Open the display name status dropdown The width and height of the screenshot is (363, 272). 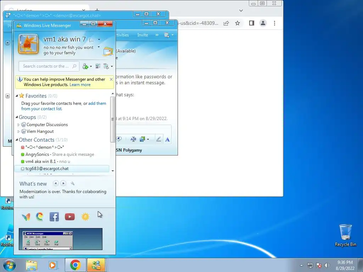click(99, 40)
